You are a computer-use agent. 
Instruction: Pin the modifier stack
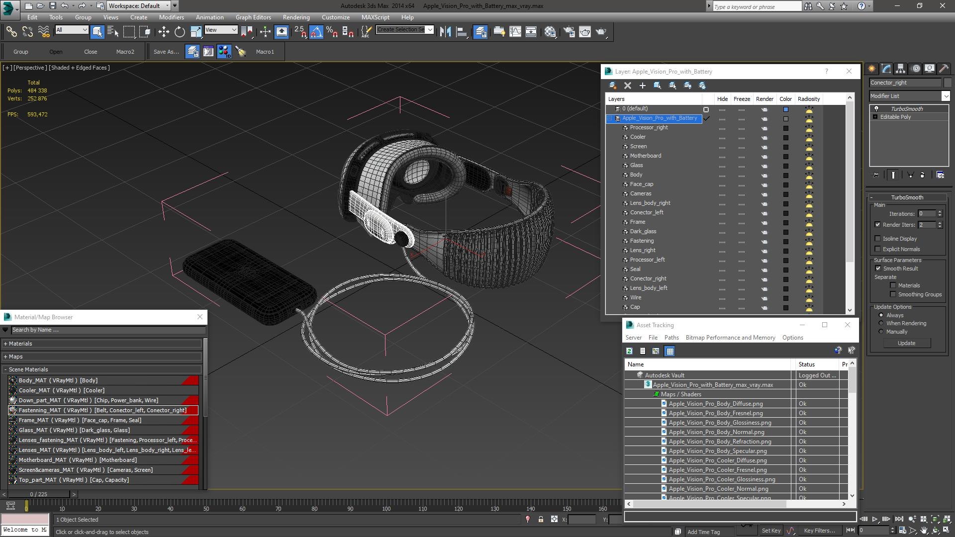point(876,175)
